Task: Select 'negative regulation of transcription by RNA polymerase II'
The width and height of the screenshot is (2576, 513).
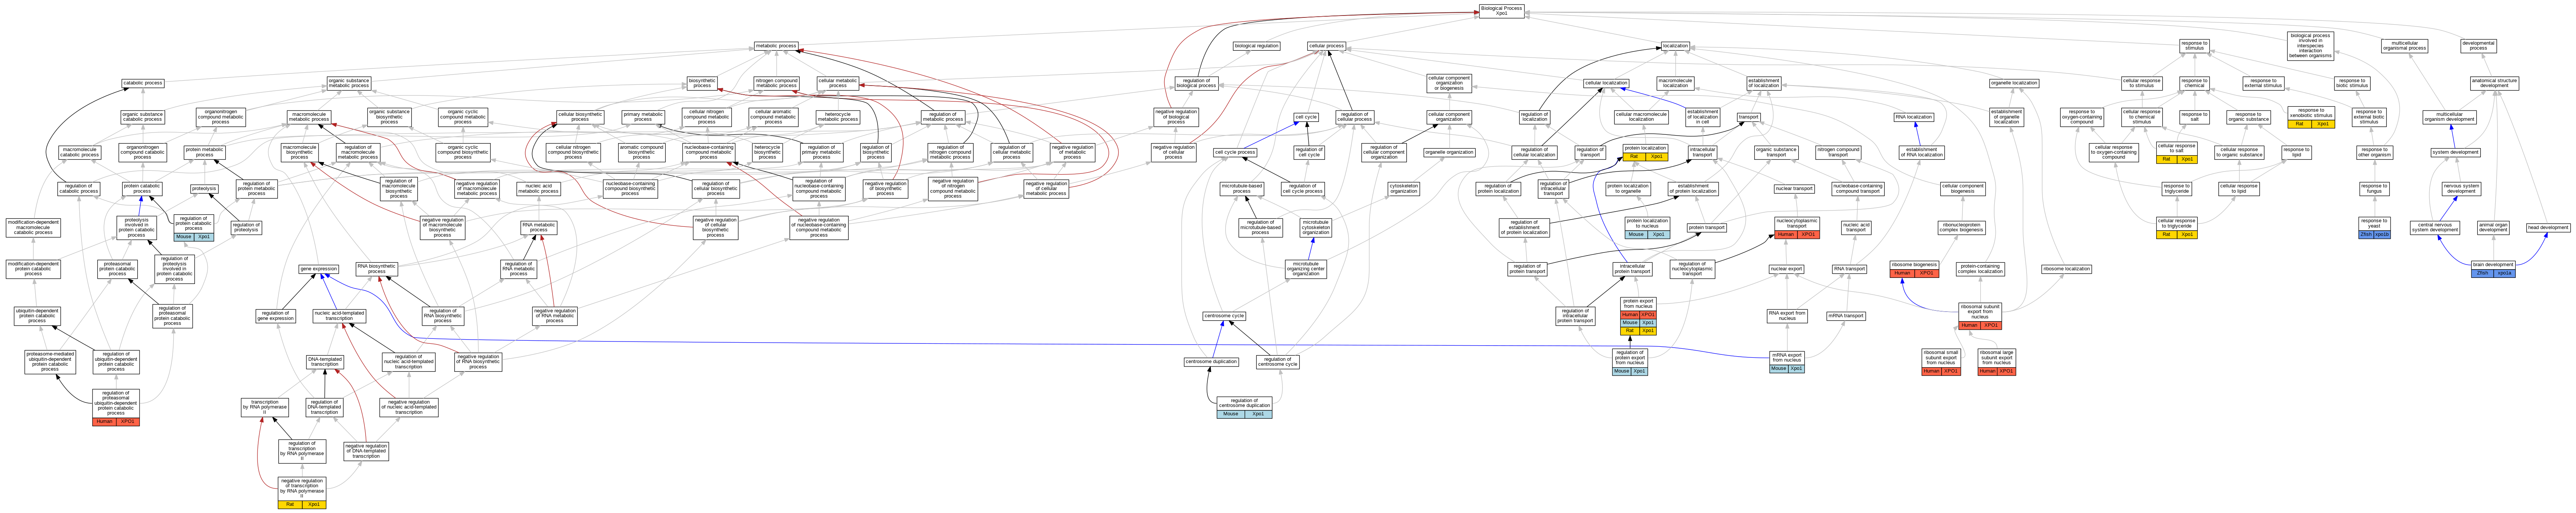Action: [x=302, y=493]
